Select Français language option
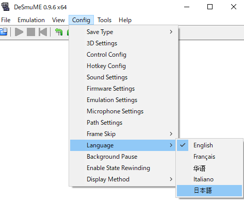The height and width of the screenshot is (202, 244). tap(209, 157)
